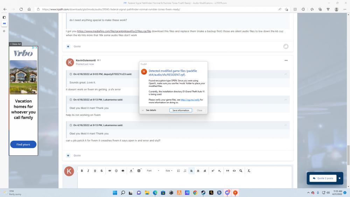This screenshot has height=197, width=350.
Task: Open the emoji picker in the editor
Action: 116,171
